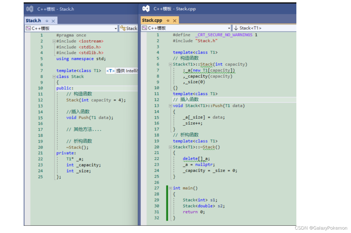This screenshot has width=351, height=233.
Task: Click the class icon beside Stack in Stack.h
Action: coord(123,28)
